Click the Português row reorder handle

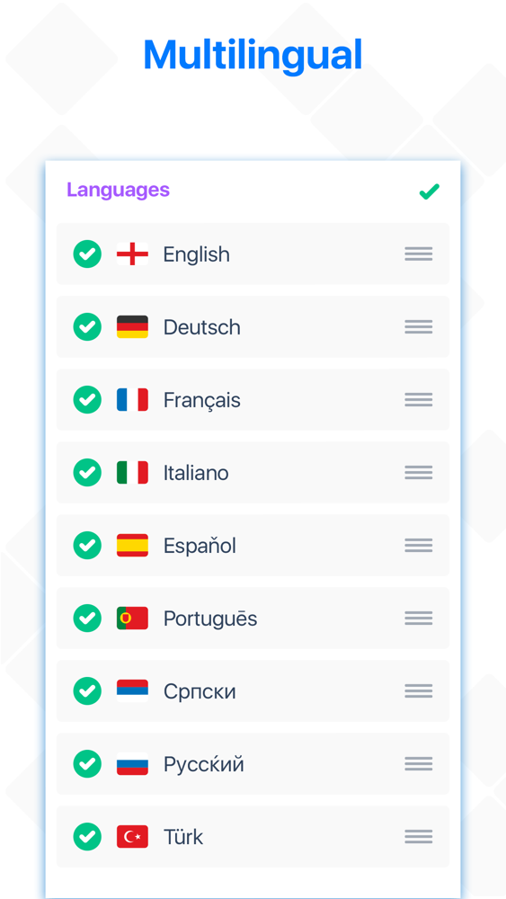click(x=418, y=619)
